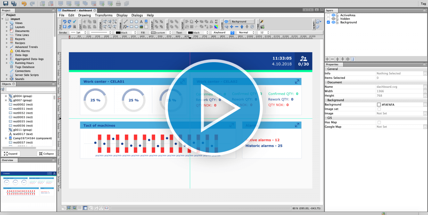Click the browse button for Name property
This screenshot has width=428, height=215.
(x=425, y=87)
